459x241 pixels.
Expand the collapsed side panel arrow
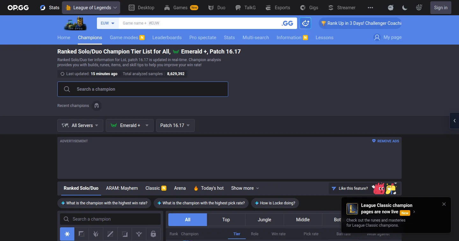coord(454,121)
